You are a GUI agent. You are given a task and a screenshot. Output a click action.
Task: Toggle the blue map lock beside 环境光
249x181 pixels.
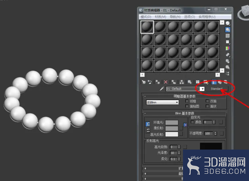[185, 125]
